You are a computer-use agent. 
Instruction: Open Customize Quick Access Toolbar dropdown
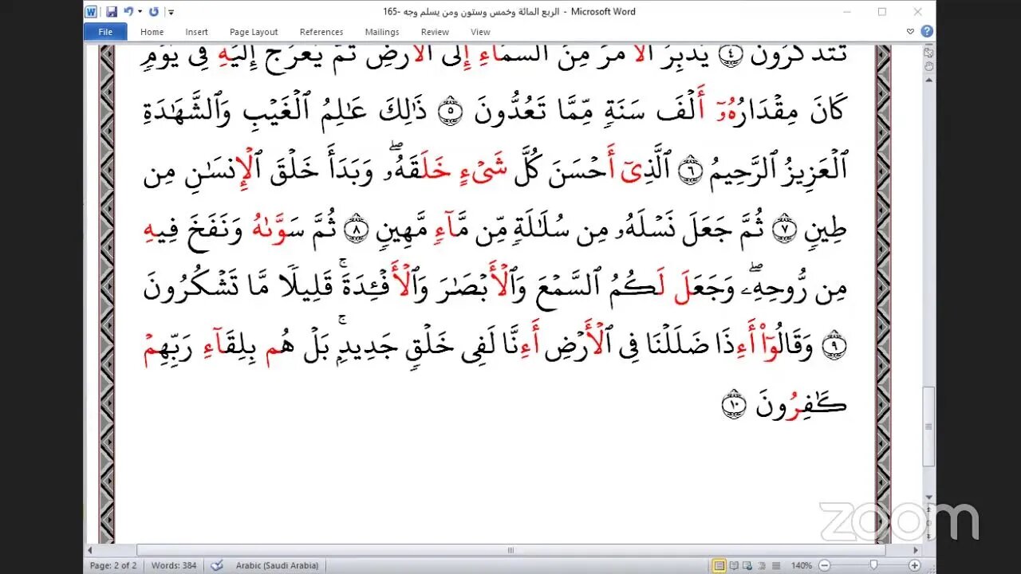[x=171, y=12]
